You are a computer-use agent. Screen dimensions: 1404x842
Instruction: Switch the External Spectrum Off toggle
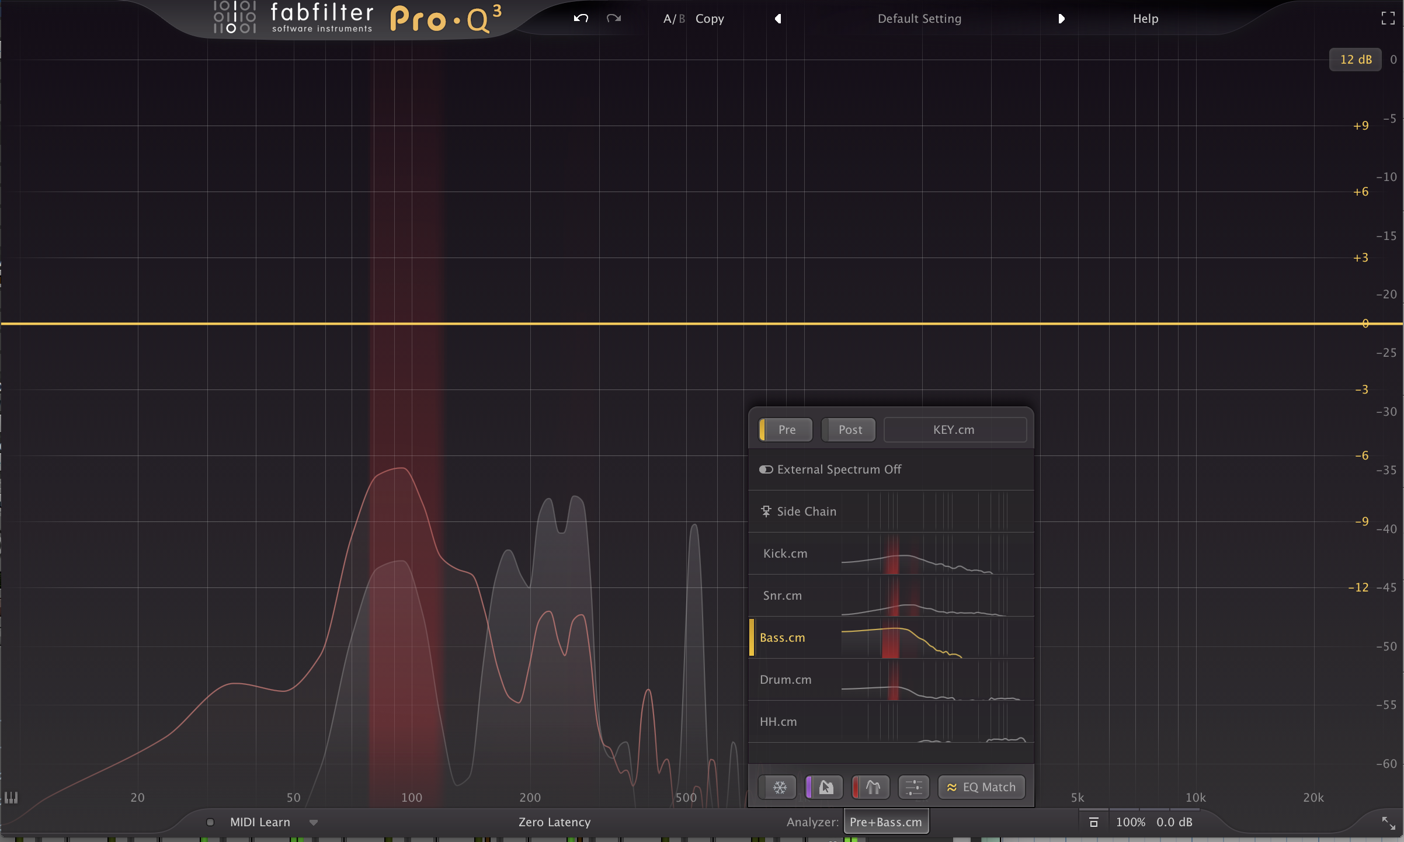point(766,469)
